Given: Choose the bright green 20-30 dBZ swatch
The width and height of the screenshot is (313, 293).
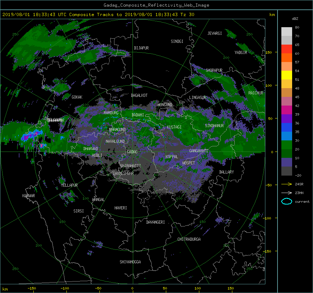Looking at the screenshot, I should [287, 145].
